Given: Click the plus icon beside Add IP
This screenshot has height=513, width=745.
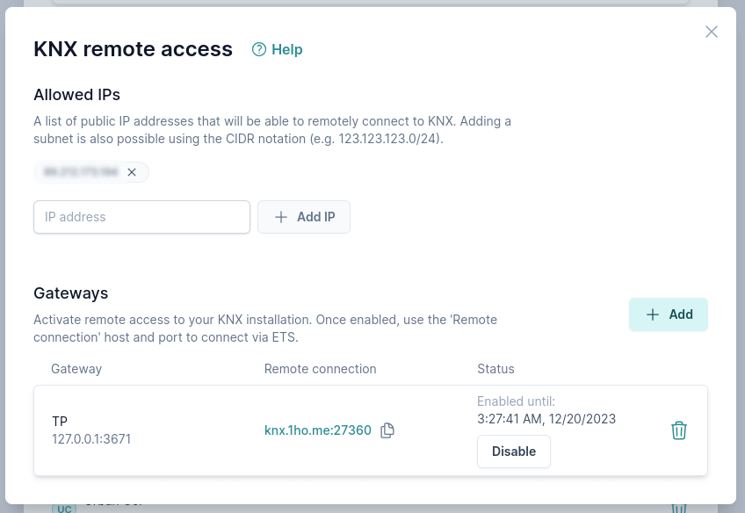Looking at the screenshot, I should 281,217.
